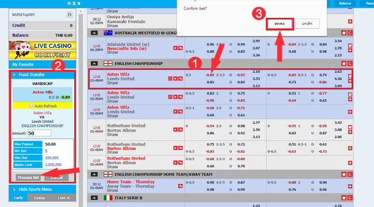Switch to the Today tab
The image size is (374, 207).
pyautogui.click(x=39, y=197)
